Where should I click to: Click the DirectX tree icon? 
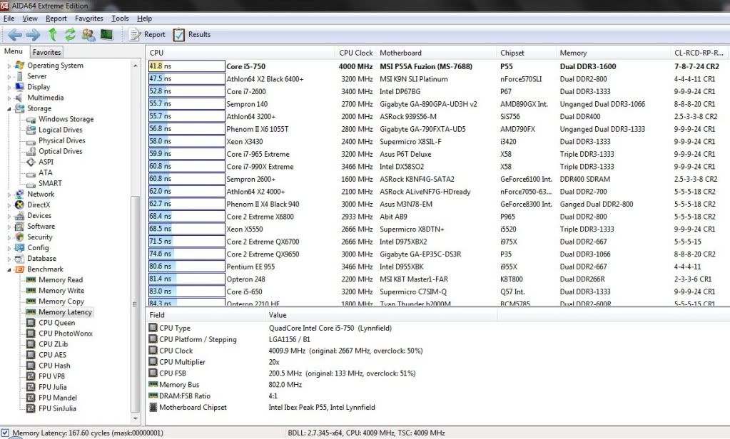coord(19,205)
